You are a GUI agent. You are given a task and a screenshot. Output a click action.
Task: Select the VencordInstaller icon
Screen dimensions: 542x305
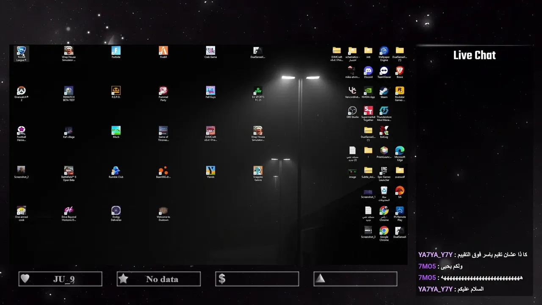click(x=352, y=92)
